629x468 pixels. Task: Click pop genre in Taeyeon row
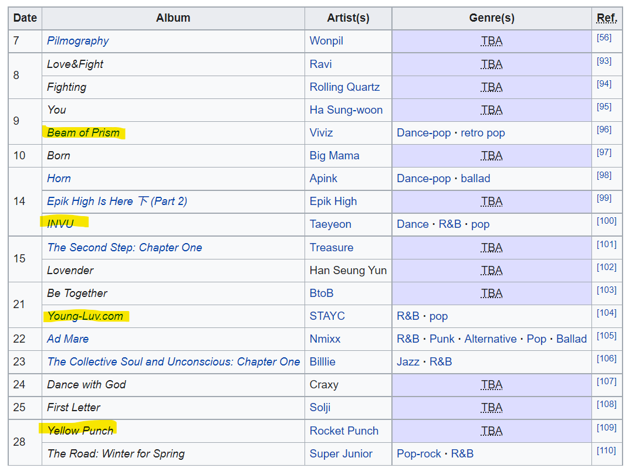480,224
